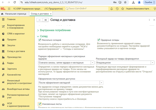Click the home icon on Начальная страница tab
This screenshot has height=110, width=156.
pyautogui.click(x=2, y=14)
